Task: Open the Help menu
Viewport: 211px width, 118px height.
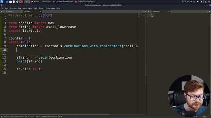Action: (58, 8)
